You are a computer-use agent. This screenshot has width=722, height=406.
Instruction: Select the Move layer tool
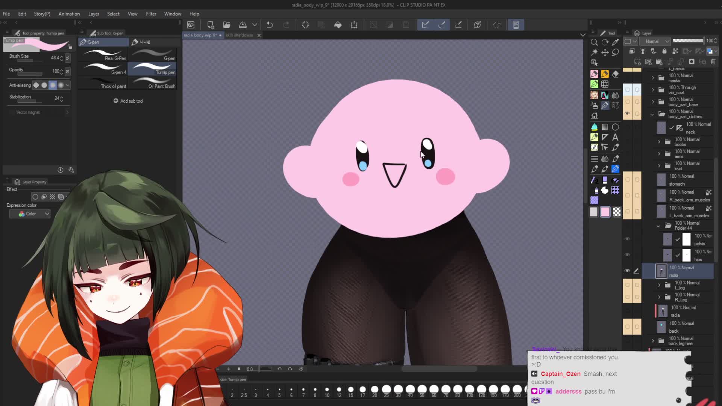coord(605,52)
